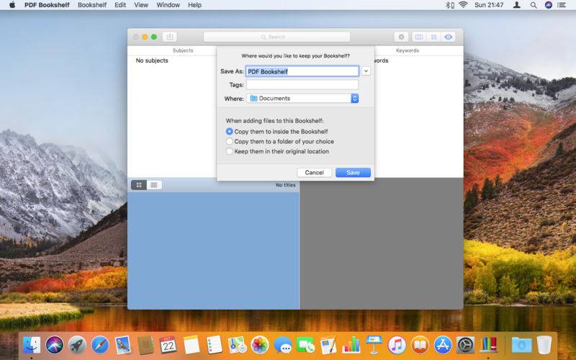Click PDF Bookshelf books icon in Dock
The width and height of the screenshot is (576, 360).
(x=488, y=345)
